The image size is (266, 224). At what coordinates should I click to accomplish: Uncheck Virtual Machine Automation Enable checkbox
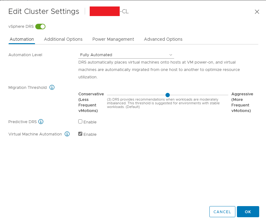(x=80, y=134)
